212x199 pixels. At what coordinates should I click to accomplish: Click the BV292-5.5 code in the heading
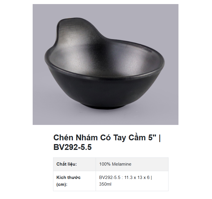[x=73, y=147]
